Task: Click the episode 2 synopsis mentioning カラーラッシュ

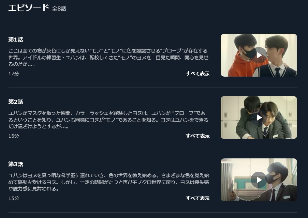Action: (x=108, y=120)
